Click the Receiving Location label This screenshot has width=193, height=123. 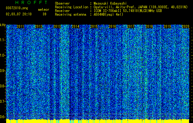click(x=71, y=7)
